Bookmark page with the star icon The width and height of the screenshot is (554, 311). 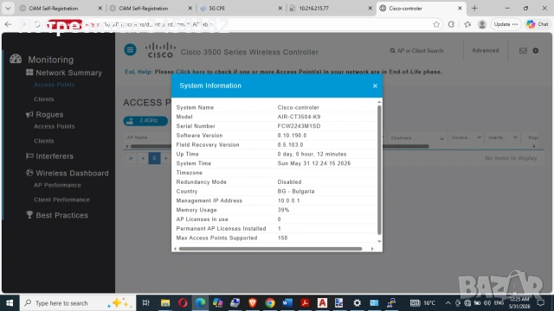tap(436, 24)
